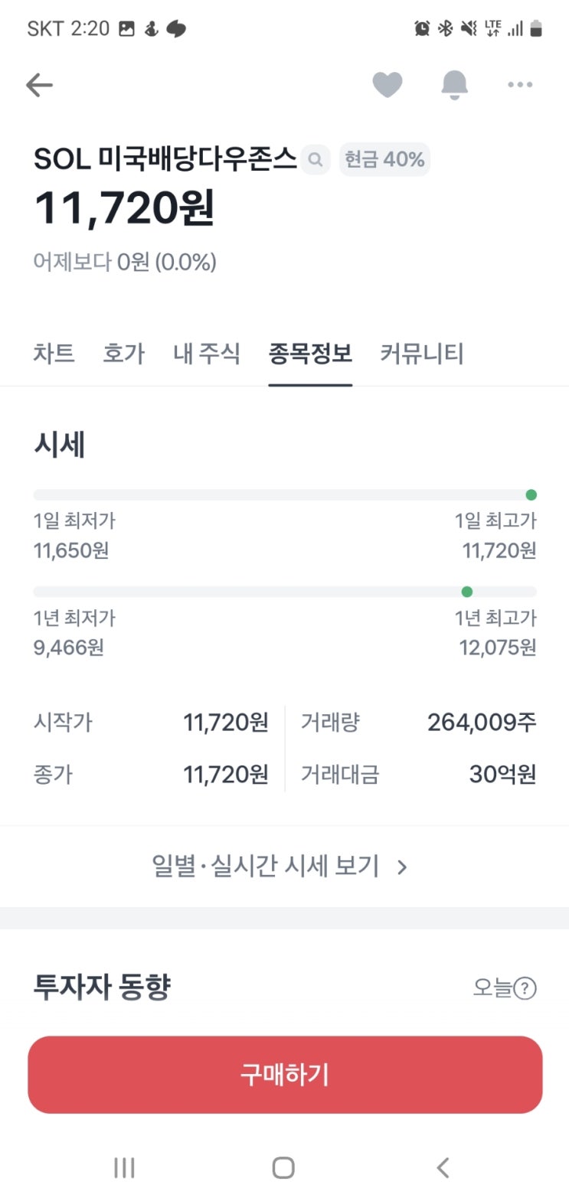Tap the Android home button
The width and height of the screenshot is (569, 1201).
(x=283, y=1168)
